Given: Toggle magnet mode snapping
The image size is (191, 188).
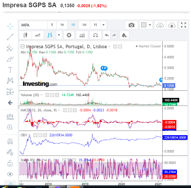Looking at the screenshot, I should click(x=10, y=142).
